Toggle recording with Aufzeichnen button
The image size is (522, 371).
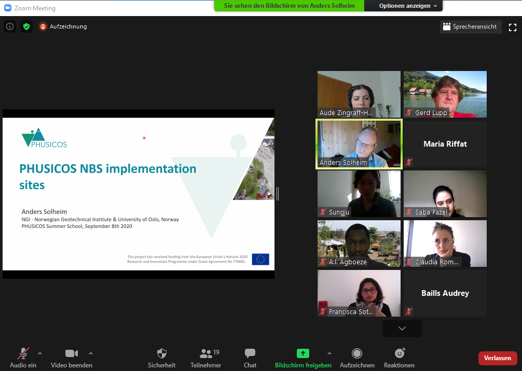point(357,358)
